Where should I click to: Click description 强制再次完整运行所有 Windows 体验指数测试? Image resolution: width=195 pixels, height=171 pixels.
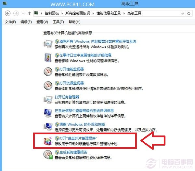(92, 47)
